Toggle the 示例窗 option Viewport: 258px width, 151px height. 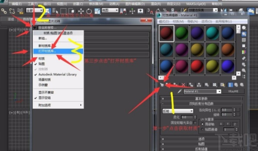[x=43, y=85]
